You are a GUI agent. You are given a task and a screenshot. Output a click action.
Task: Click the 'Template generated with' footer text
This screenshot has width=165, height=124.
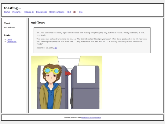72,118
